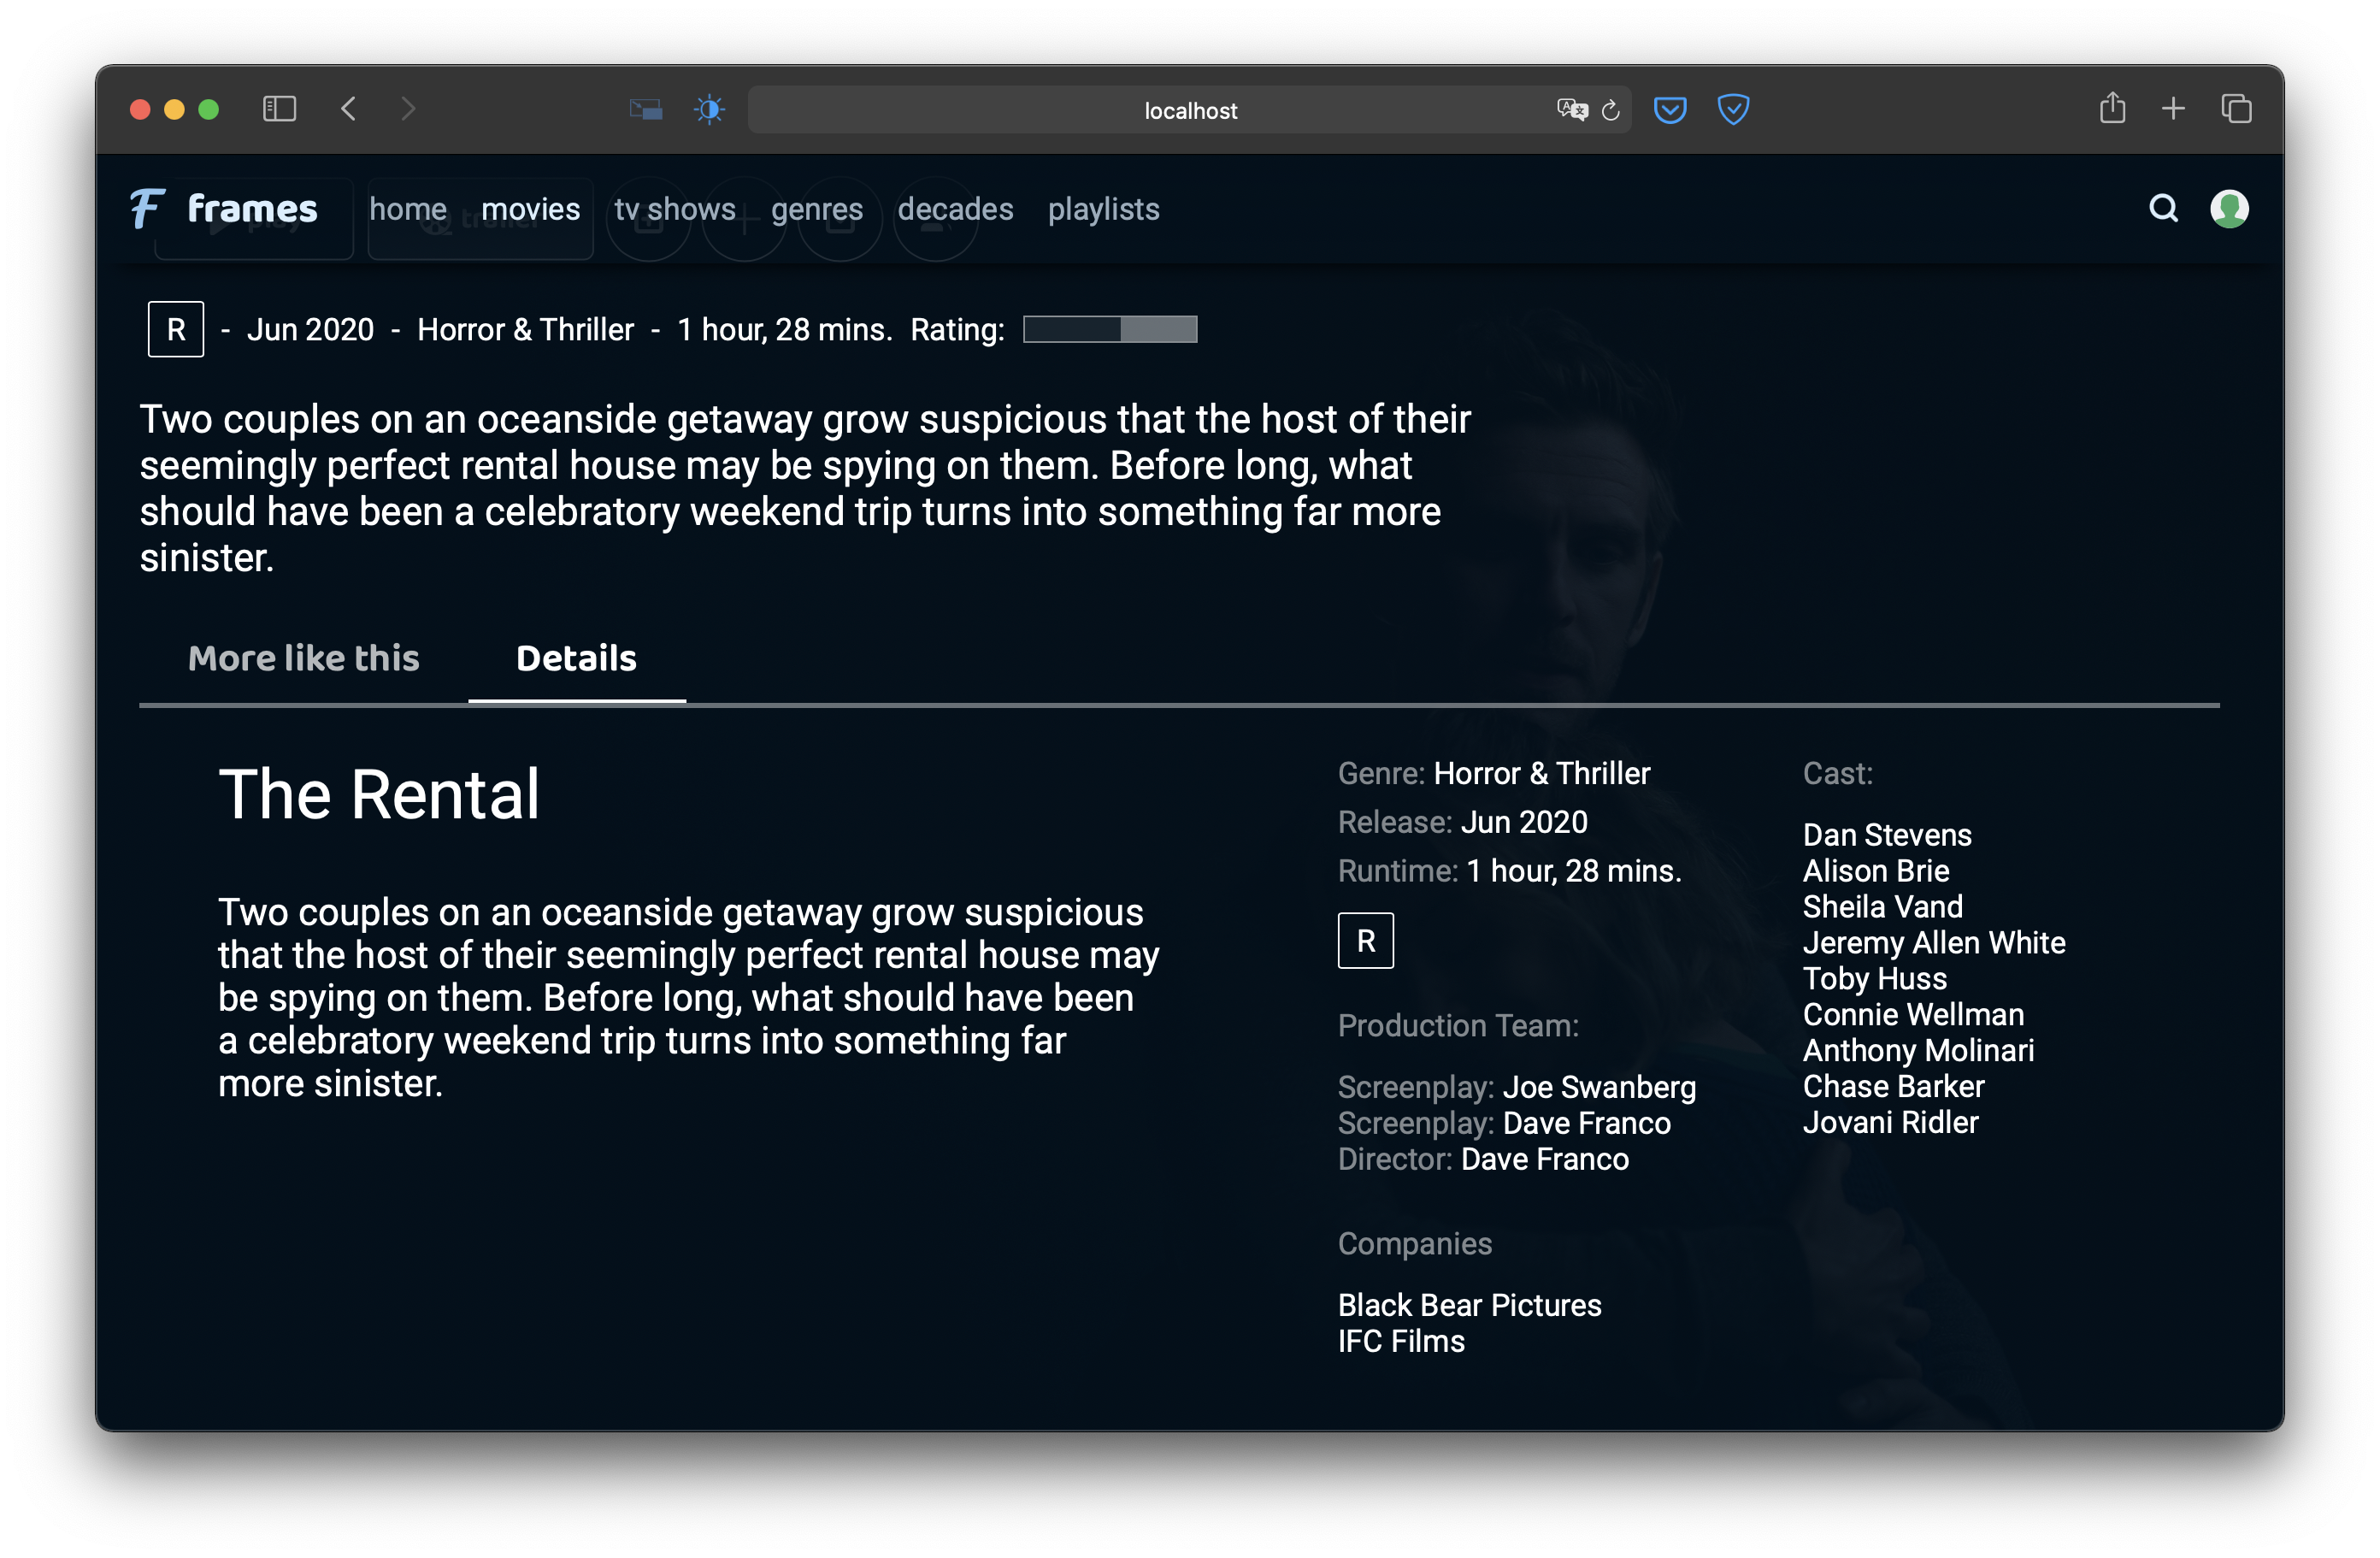
Task: Open the search magnifier icon
Action: (x=2163, y=208)
